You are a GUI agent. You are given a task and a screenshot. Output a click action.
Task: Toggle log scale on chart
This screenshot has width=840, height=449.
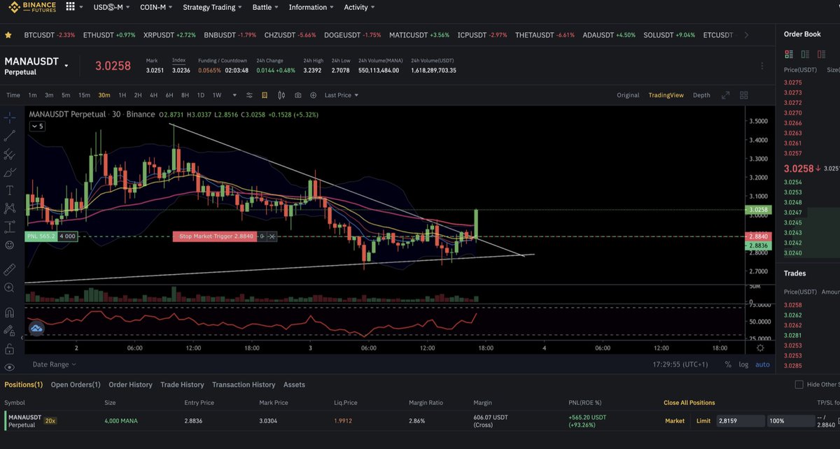[743, 364]
